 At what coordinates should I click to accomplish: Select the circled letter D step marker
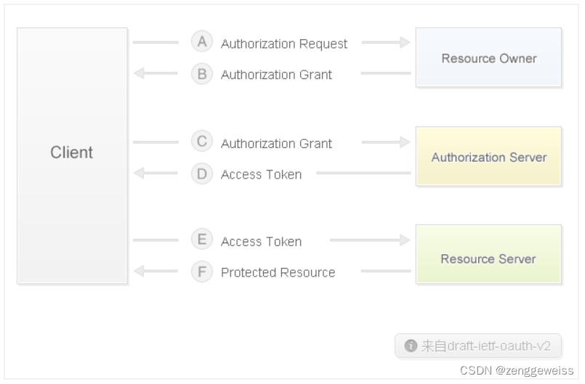[202, 173]
